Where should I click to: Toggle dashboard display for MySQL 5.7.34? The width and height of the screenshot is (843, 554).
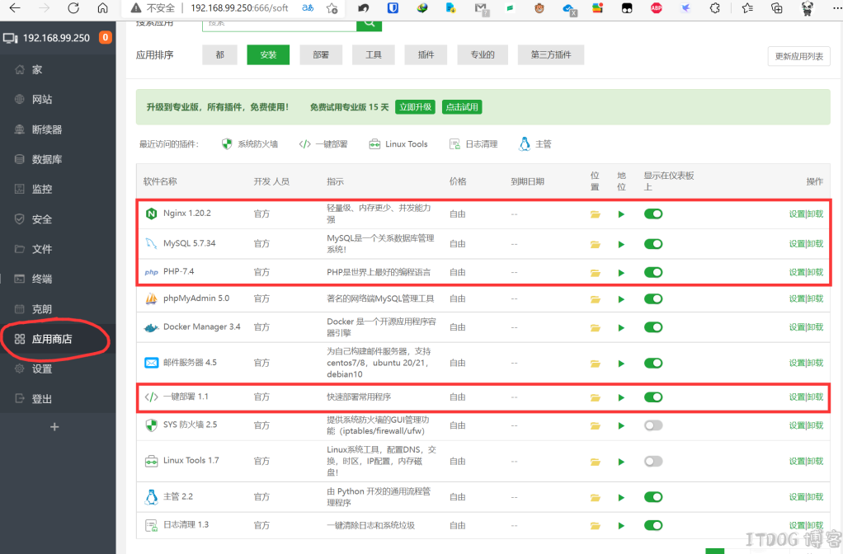pyautogui.click(x=653, y=244)
